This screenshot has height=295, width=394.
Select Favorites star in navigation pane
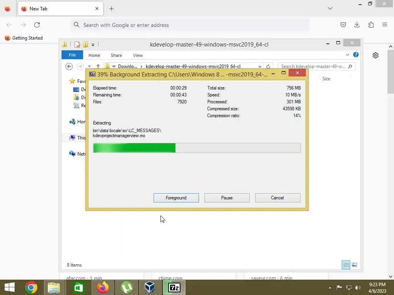coord(72,81)
